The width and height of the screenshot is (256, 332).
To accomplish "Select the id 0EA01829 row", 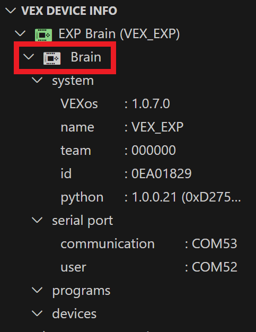I will (x=128, y=173).
